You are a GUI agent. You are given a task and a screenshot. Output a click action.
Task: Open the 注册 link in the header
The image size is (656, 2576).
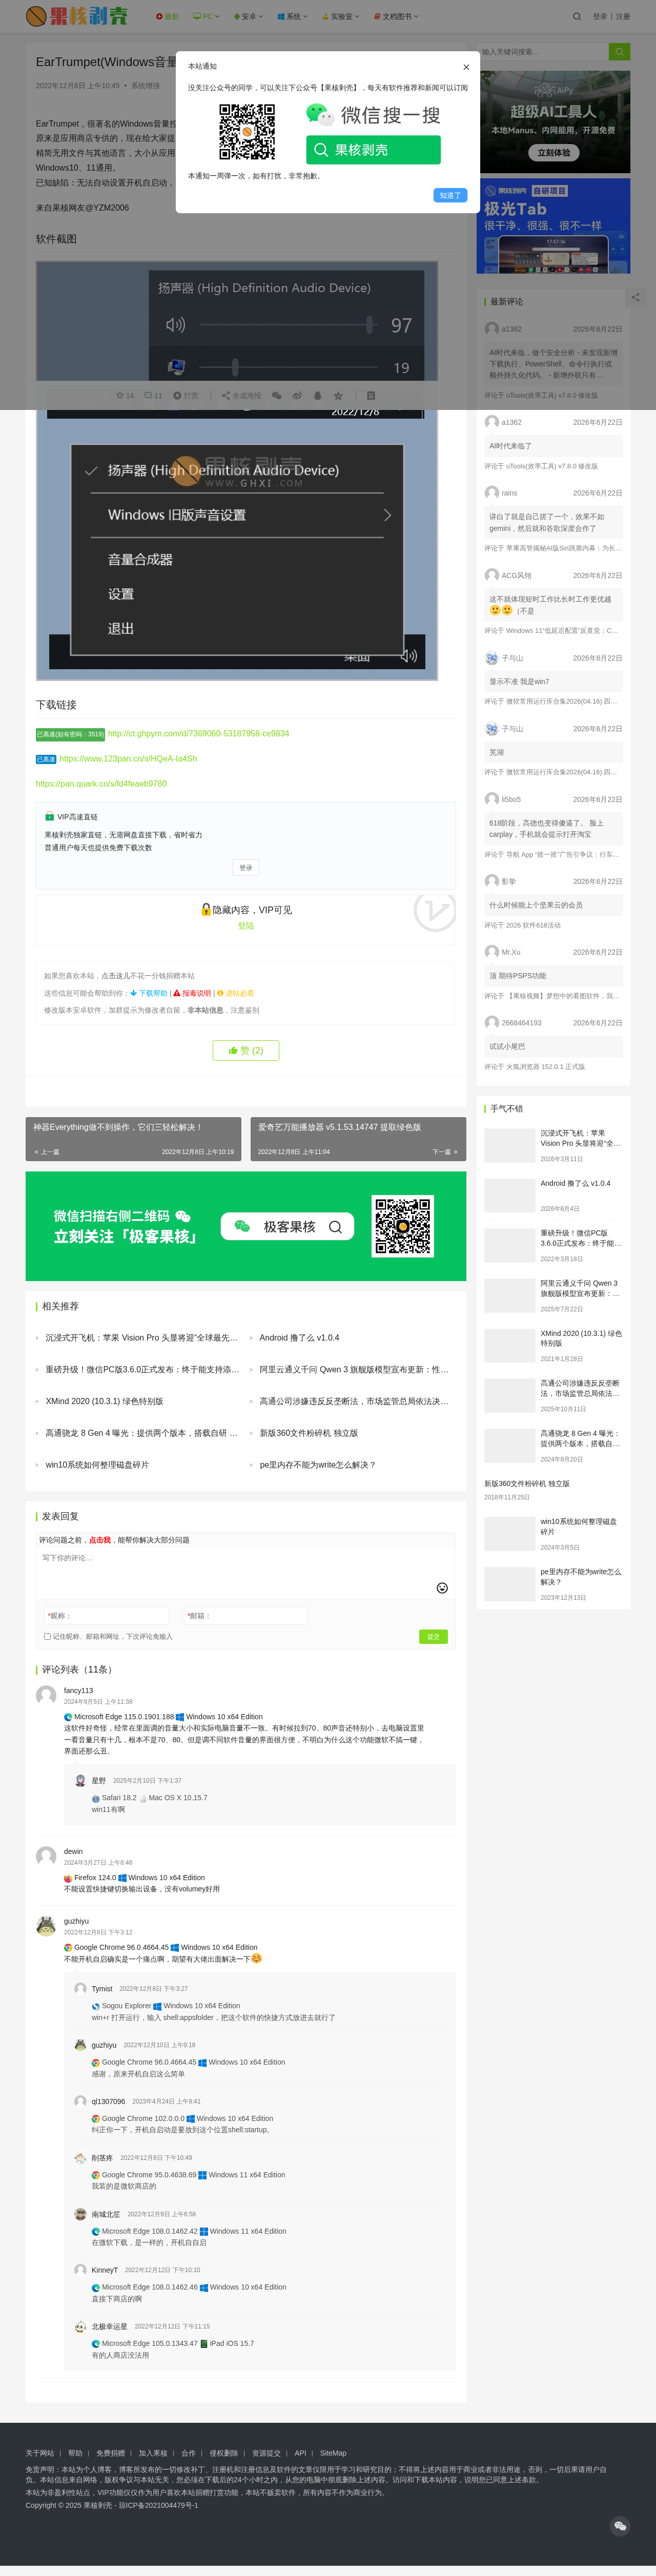pos(623,16)
